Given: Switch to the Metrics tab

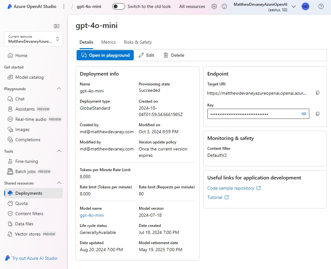Looking at the screenshot, I should pyautogui.click(x=108, y=42).
